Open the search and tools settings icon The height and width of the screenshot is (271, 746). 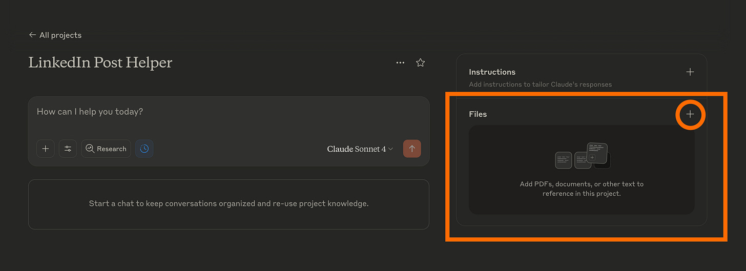pos(68,149)
